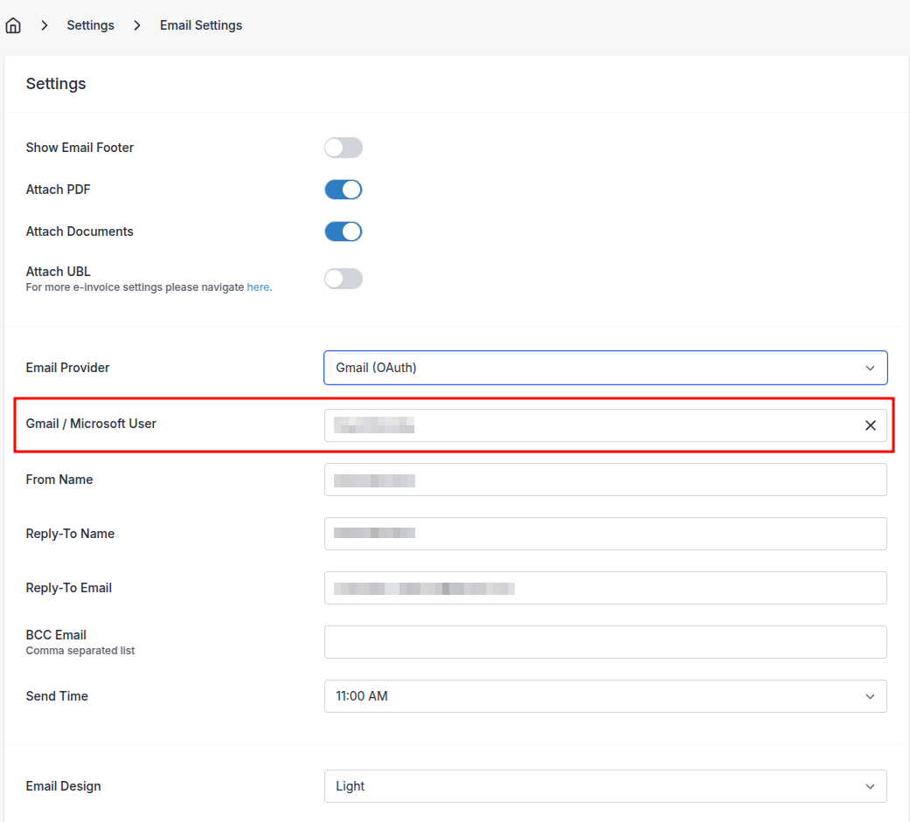Turn off the Attach Documents switch
910x822 pixels.
tap(343, 231)
